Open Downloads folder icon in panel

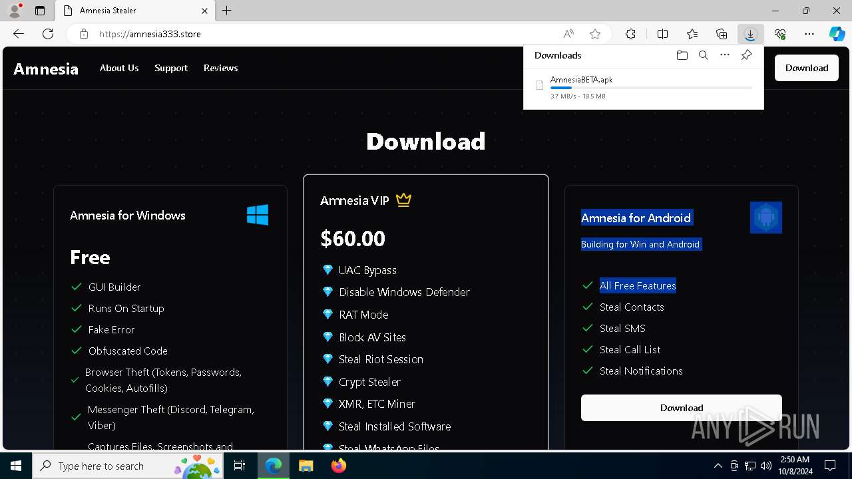click(x=682, y=55)
